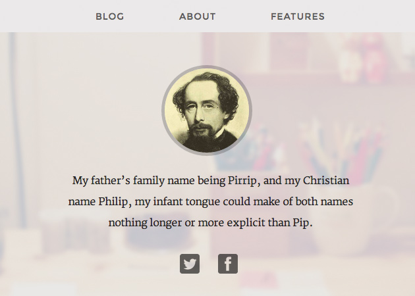Click the word "Pip." ending the quote
This screenshot has height=296, width=415.
coord(300,222)
